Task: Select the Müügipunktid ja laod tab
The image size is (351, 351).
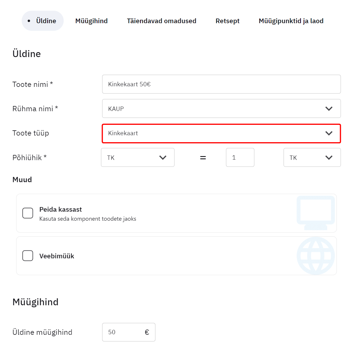Action: tap(291, 21)
